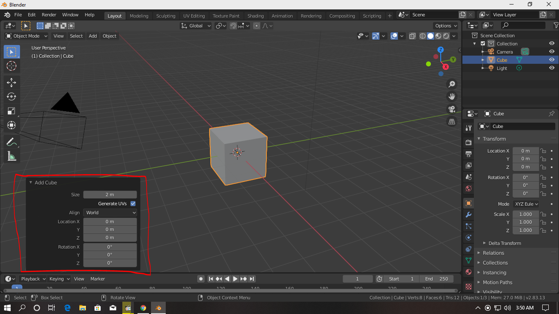Image resolution: width=559 pixels, height=314 pixels.
Task: Hide the Camera in the outliner
Action: pyautogui.click(x=552, y=52)
